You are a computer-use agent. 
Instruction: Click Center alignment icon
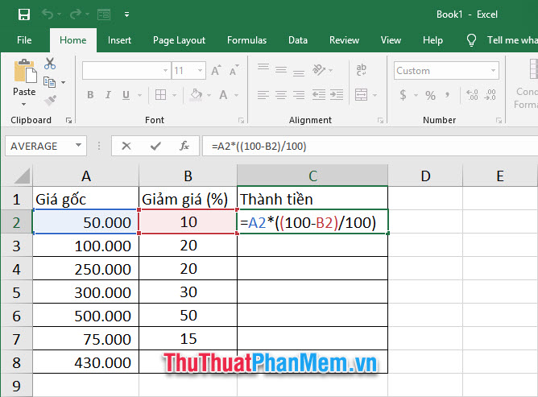point(281,95)
